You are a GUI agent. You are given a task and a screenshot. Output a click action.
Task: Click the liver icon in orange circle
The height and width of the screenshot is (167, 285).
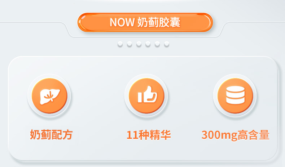pyautogui.click(x=49, y=96)
